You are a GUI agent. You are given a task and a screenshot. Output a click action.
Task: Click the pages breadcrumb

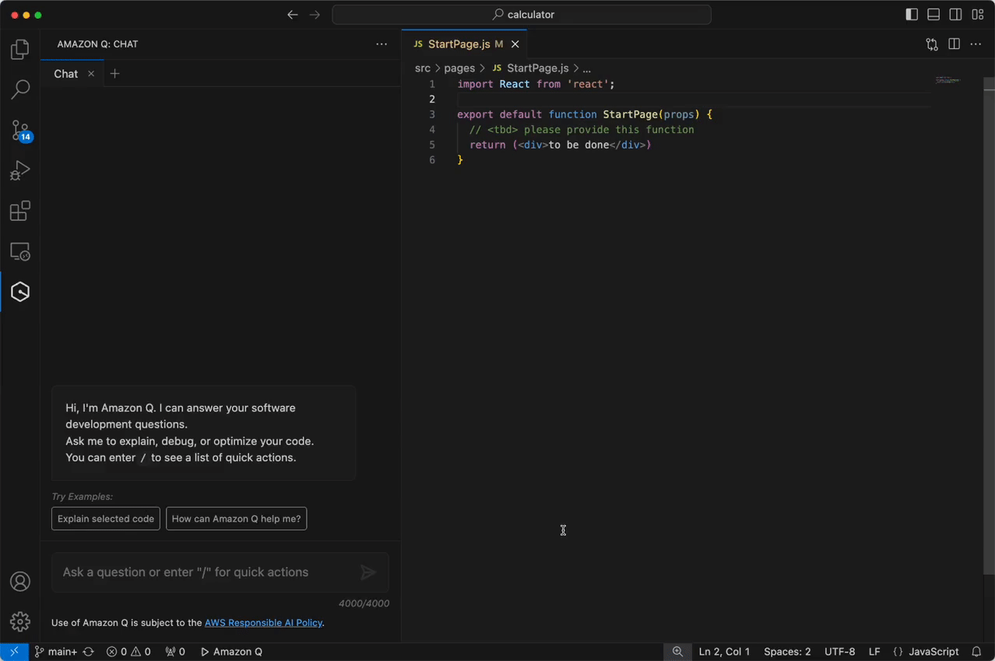tap(459, 68)
